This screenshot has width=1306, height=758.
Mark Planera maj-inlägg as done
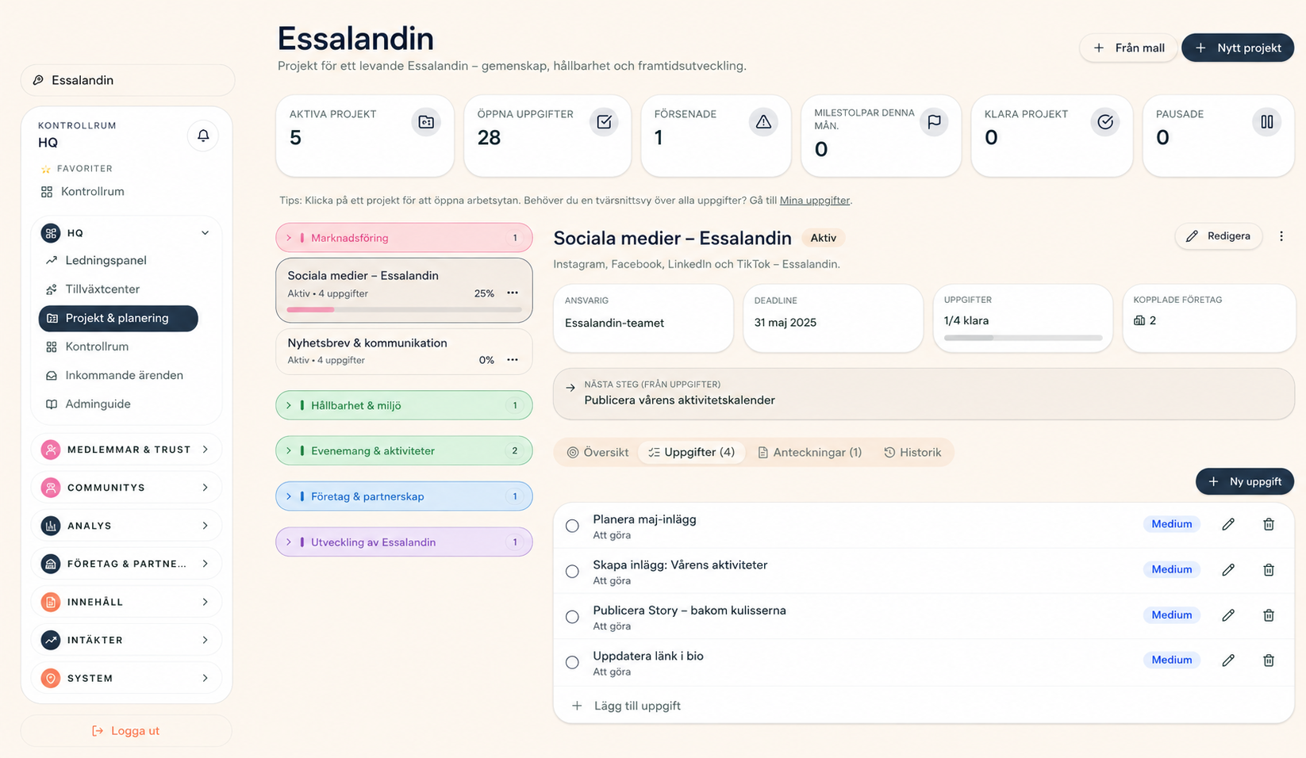point(572,526)
